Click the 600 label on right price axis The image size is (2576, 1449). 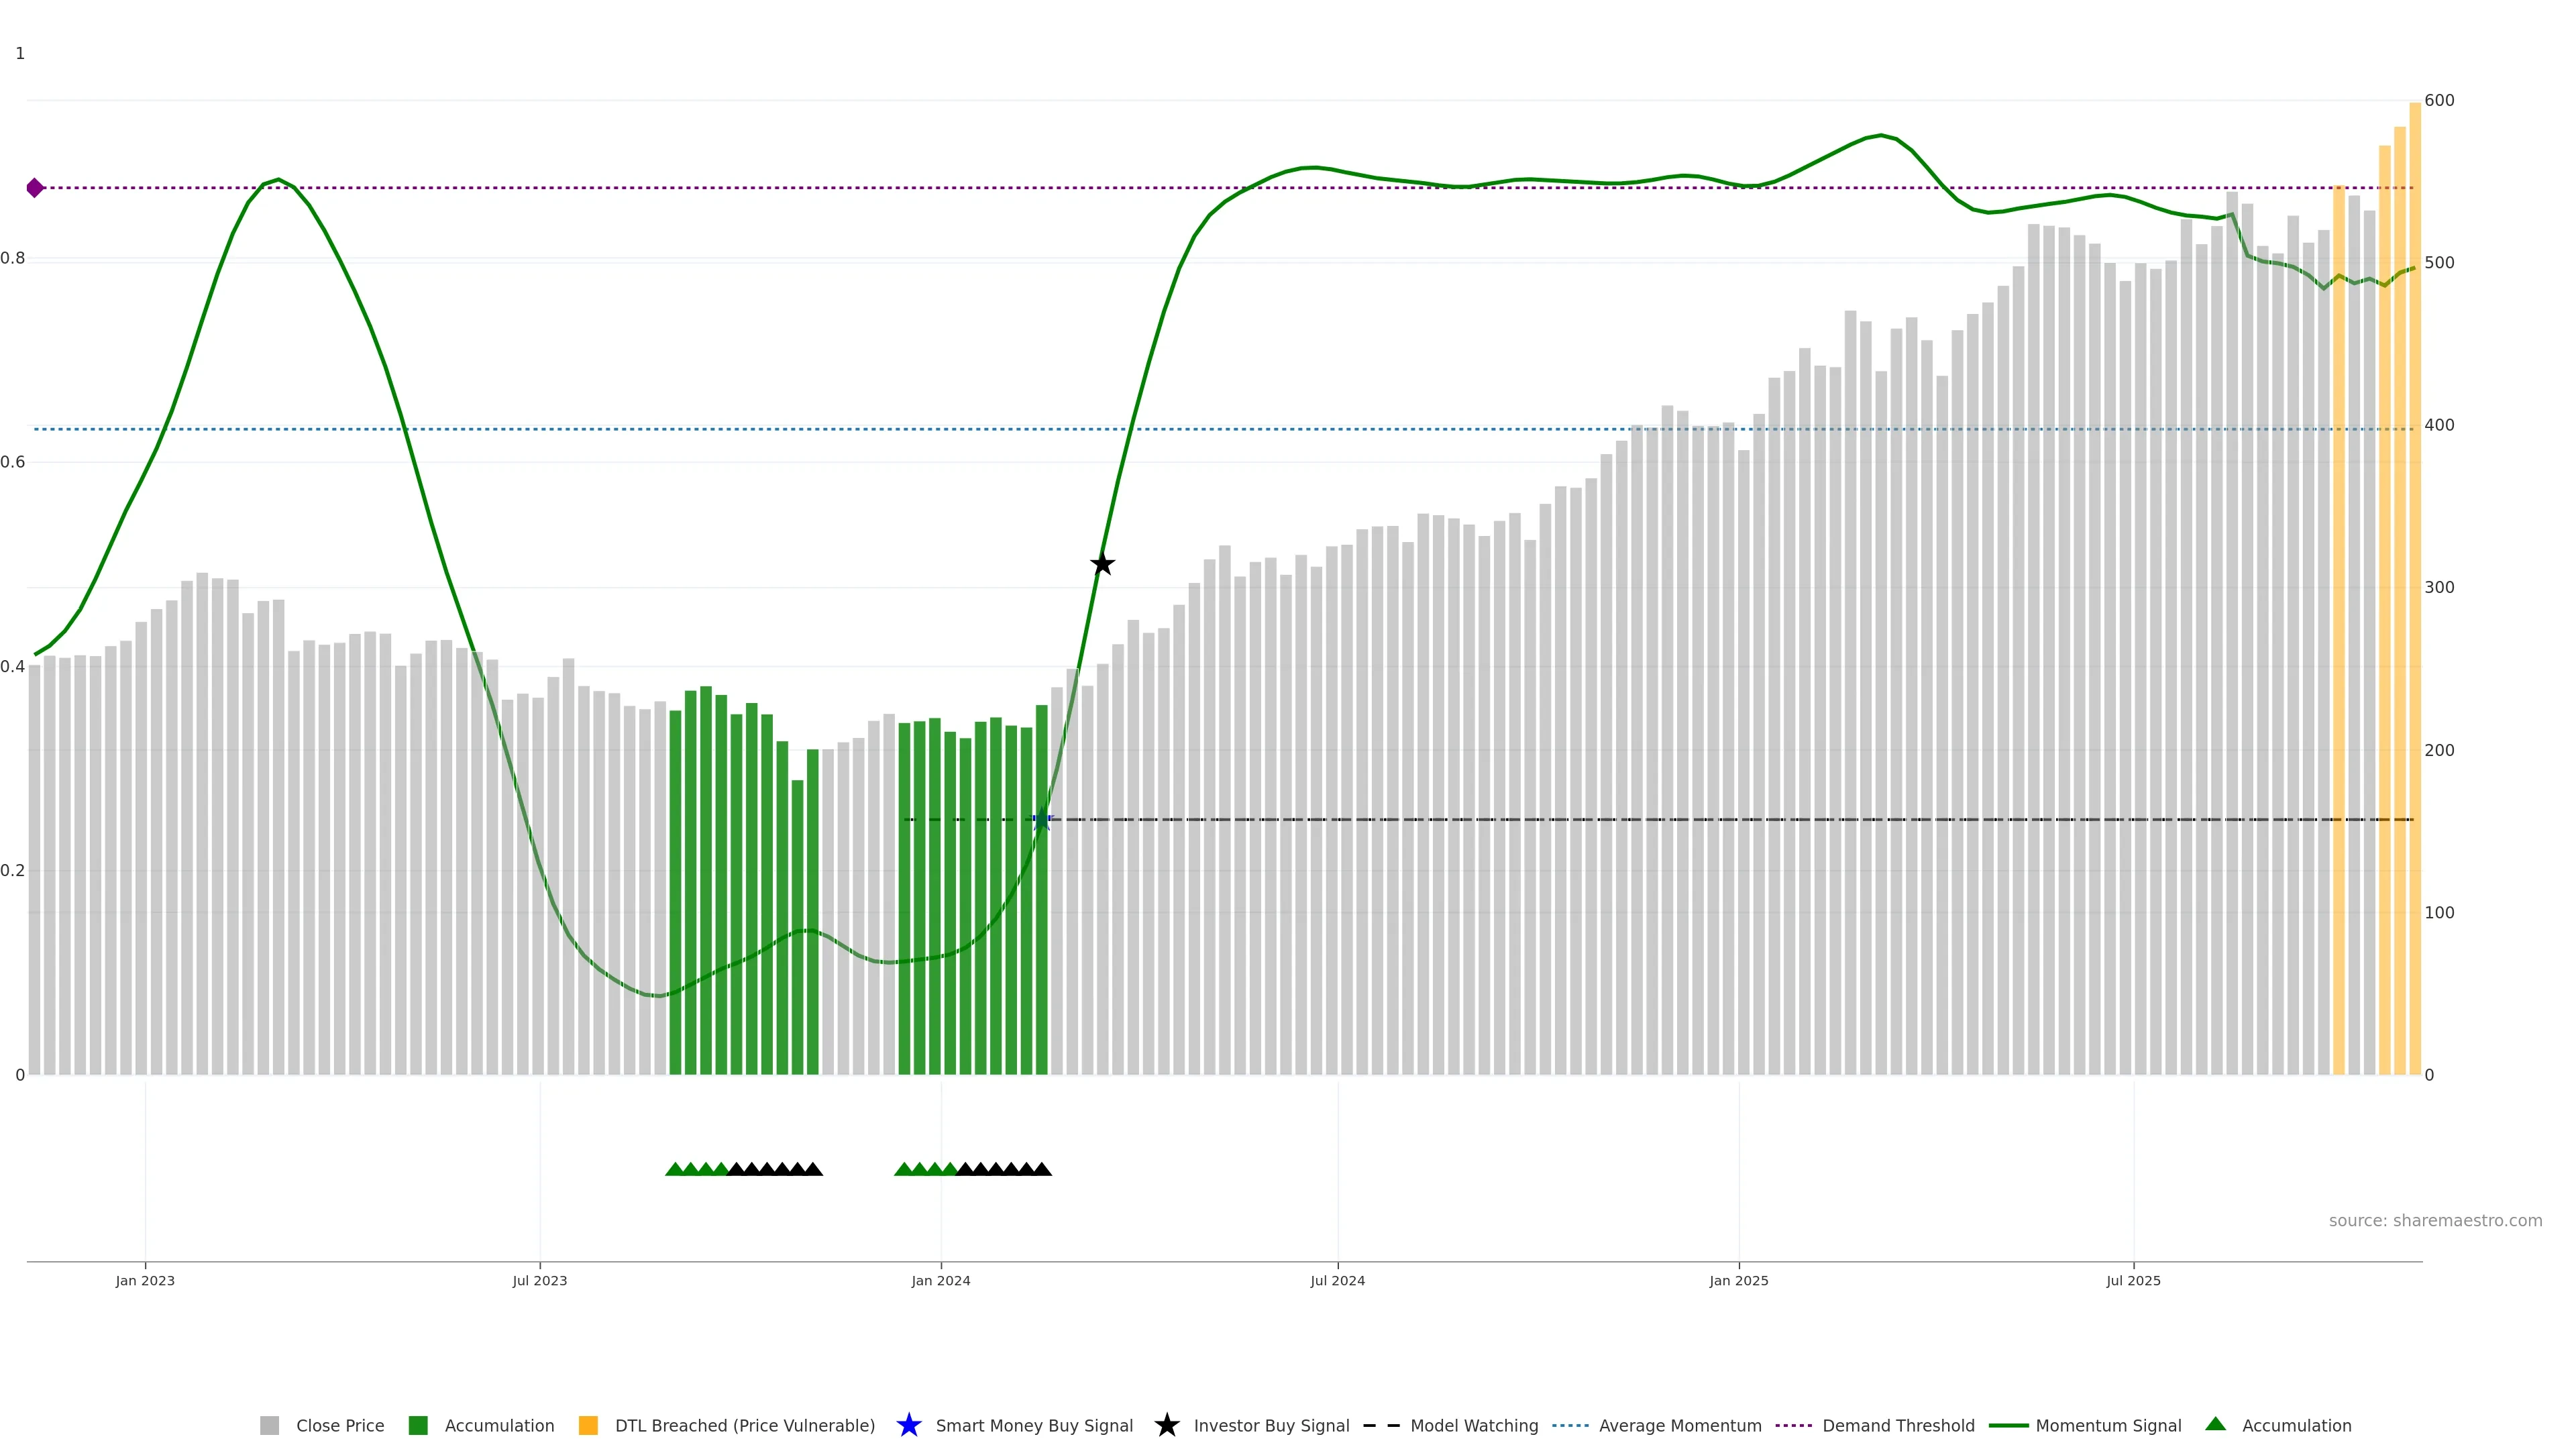pyautogui.click(x=2439, y=101)
